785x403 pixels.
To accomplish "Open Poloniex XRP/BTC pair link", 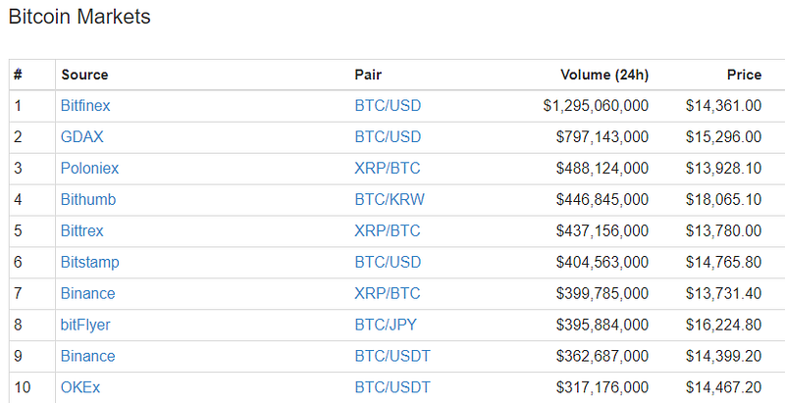I will [x=388, y=168].
